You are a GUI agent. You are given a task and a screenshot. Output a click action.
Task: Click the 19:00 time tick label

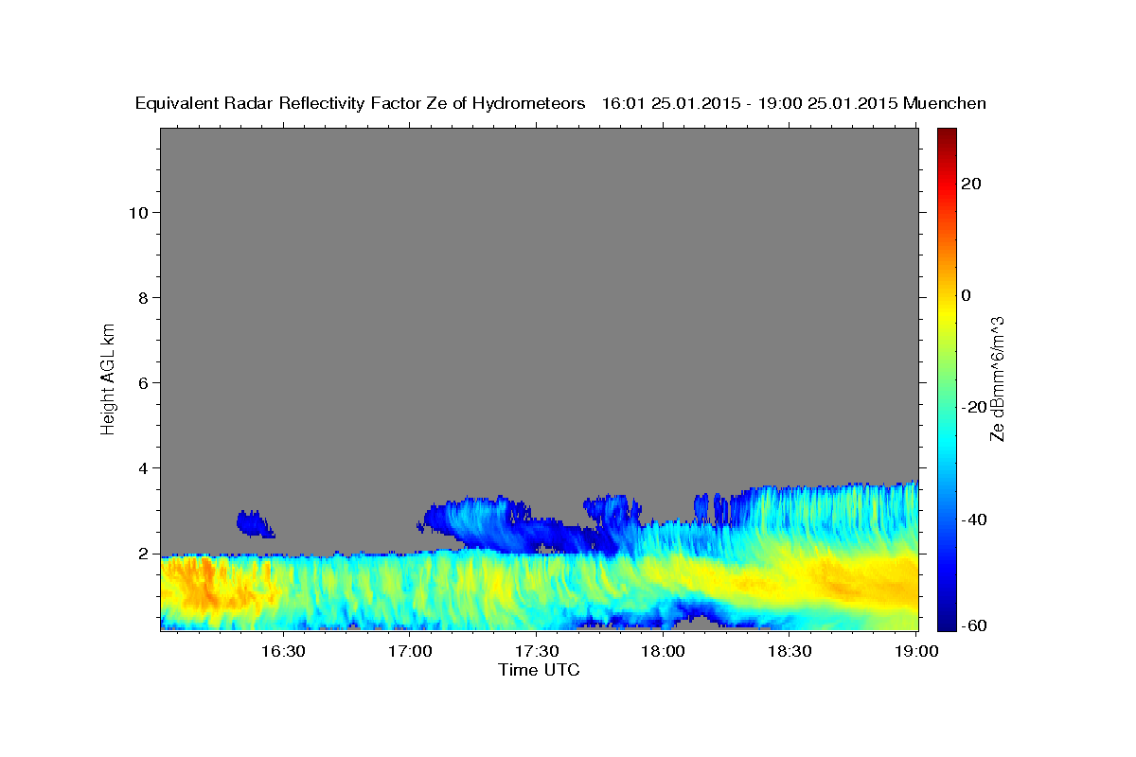coord(917,652)
